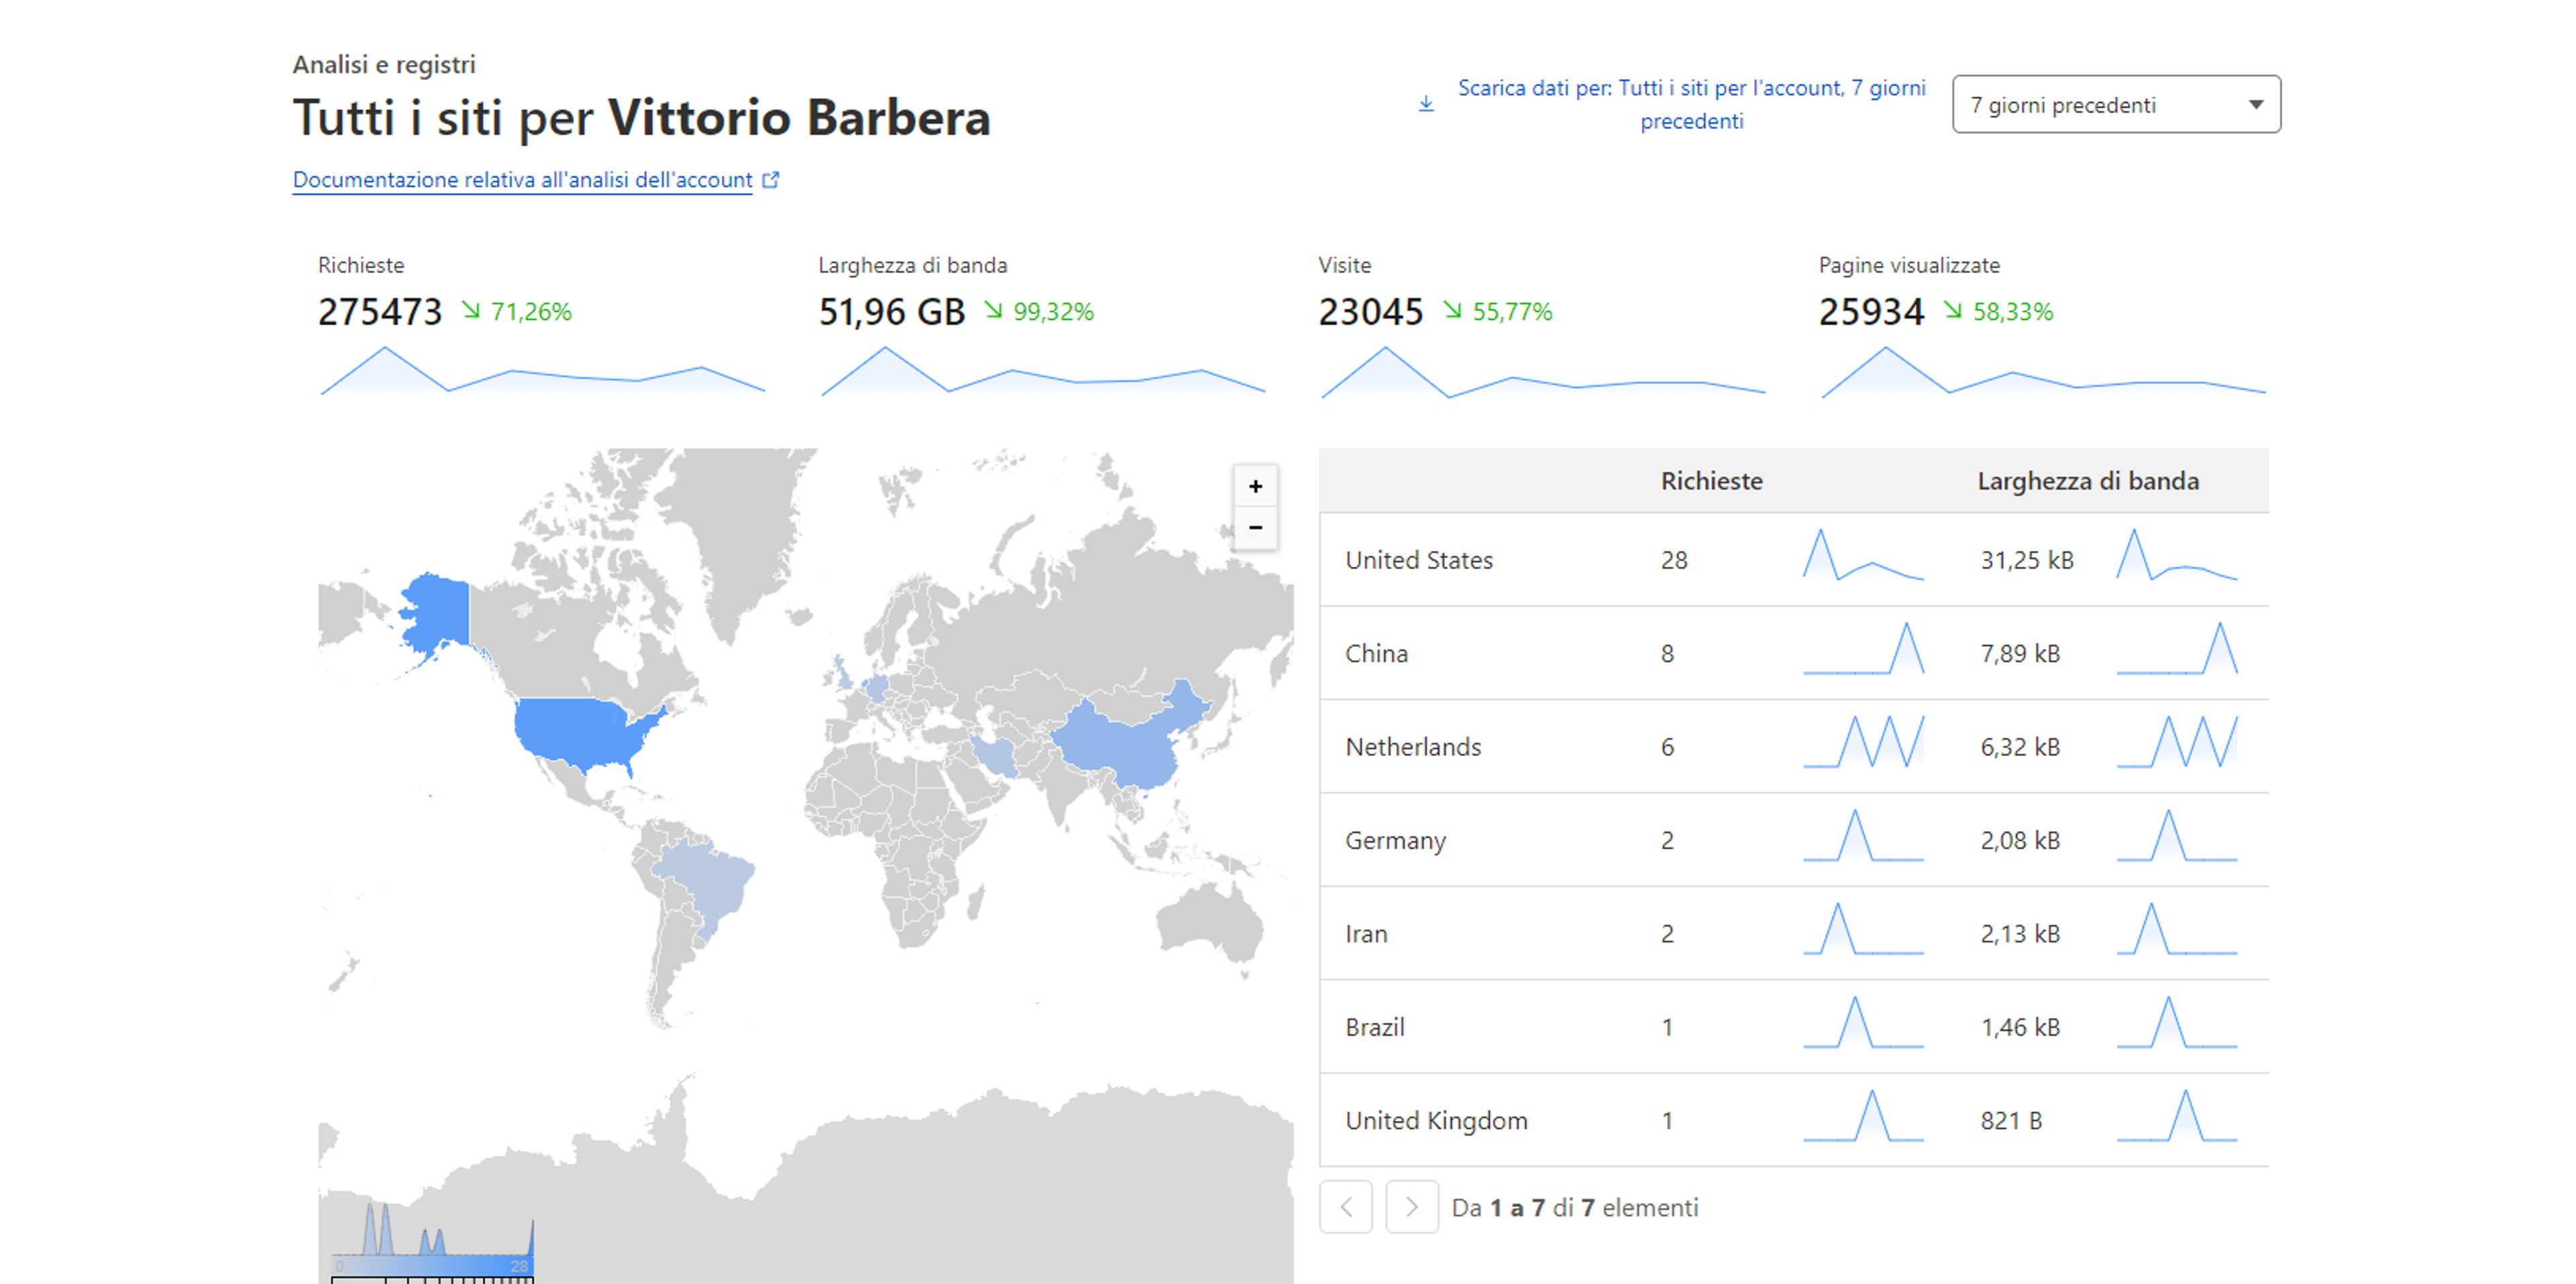2576x1284 pixels.
Task: Go to next page of country table
Action: (x=1412, y=1207)
